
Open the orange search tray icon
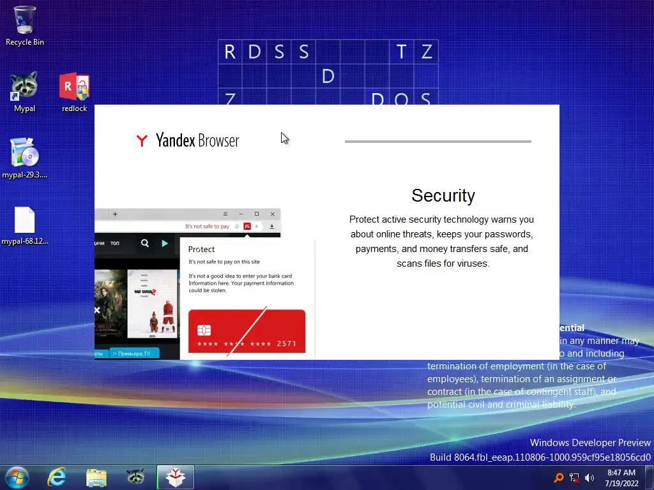(x=558, y=477)
